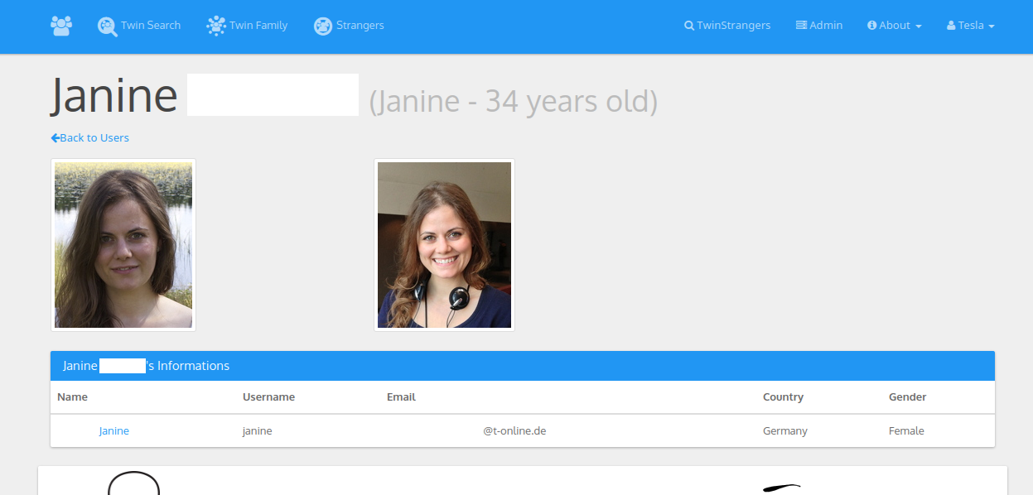Expand the Tesla user dropdown
The height and width of the screenshot is (495, 1033).
pos(971,26)
